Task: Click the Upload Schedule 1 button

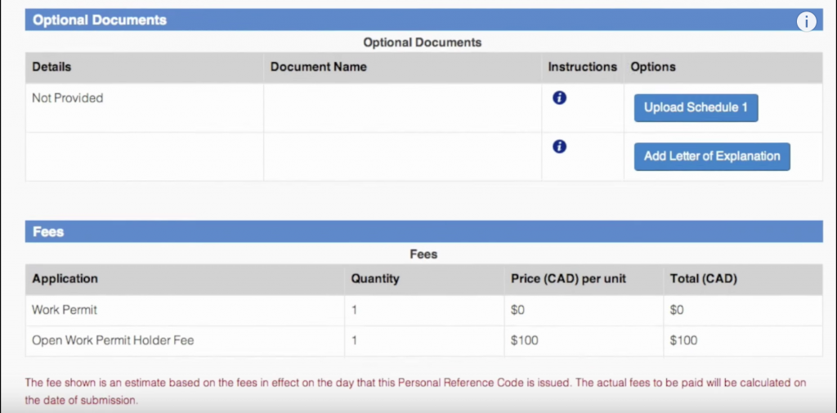Action: point(696,108)
